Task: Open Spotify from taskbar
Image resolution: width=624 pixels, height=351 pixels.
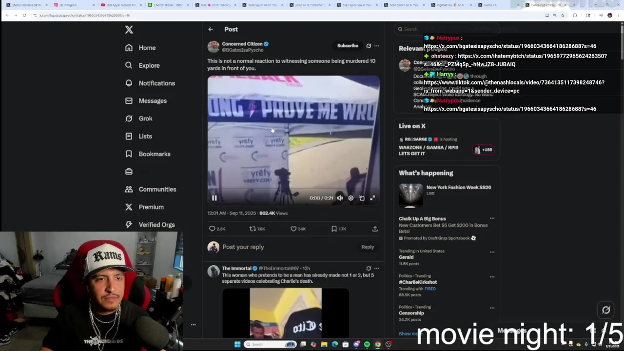Action: [367, 344]
